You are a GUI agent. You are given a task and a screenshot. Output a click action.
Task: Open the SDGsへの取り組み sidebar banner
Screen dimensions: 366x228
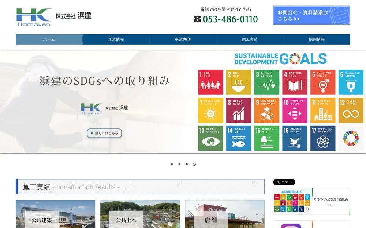pos(311,201)
